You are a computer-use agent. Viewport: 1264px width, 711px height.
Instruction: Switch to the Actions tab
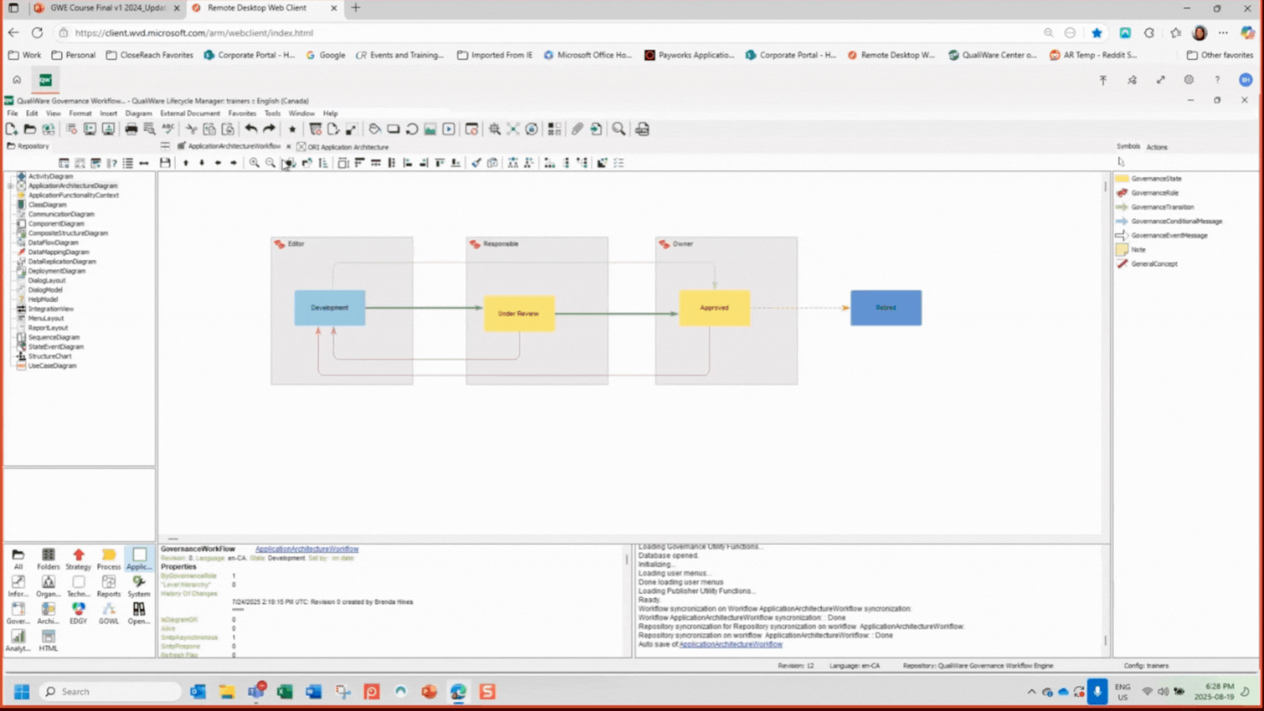click(x=1157, y=147)
